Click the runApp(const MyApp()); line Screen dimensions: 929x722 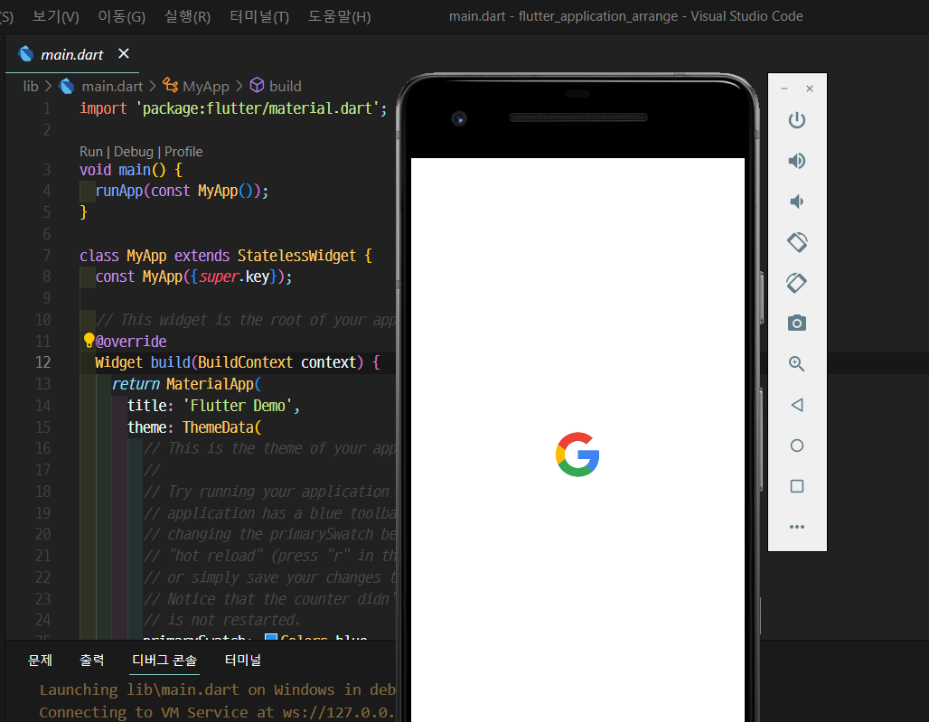click(x=182, y=191)
